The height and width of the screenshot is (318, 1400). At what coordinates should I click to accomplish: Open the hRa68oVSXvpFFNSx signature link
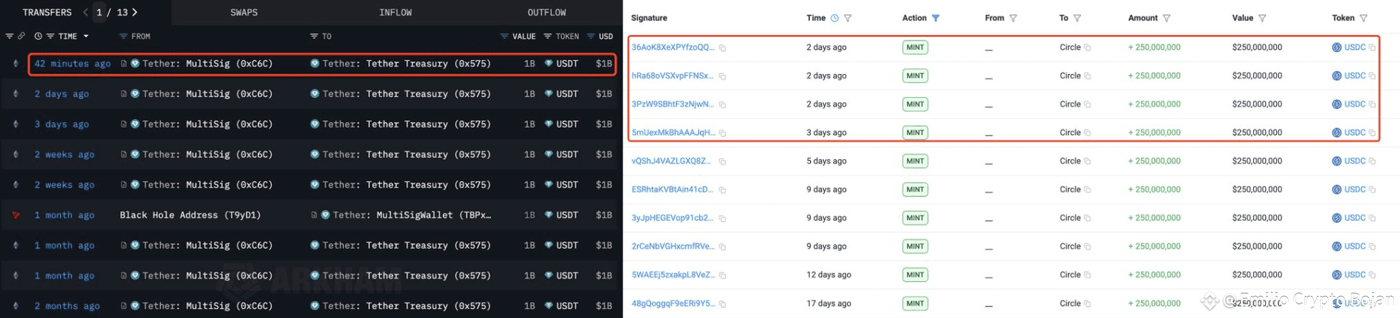click(x=673, y=76)
